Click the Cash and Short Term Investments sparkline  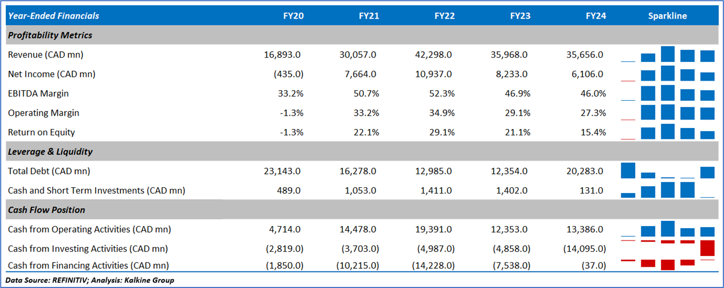(667, 190)
